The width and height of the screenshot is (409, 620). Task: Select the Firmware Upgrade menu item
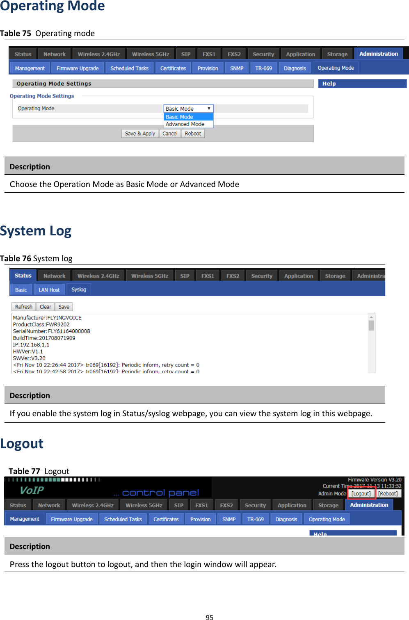[77, 68]
